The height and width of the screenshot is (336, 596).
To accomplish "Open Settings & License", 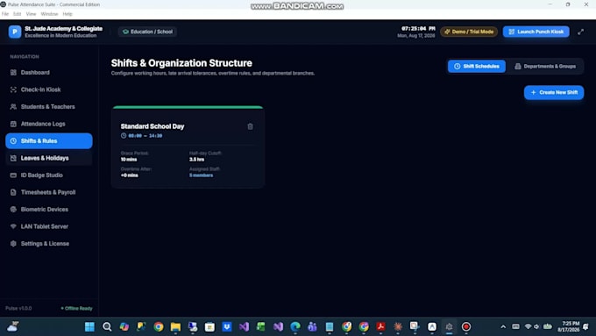I will pos(49,244).
